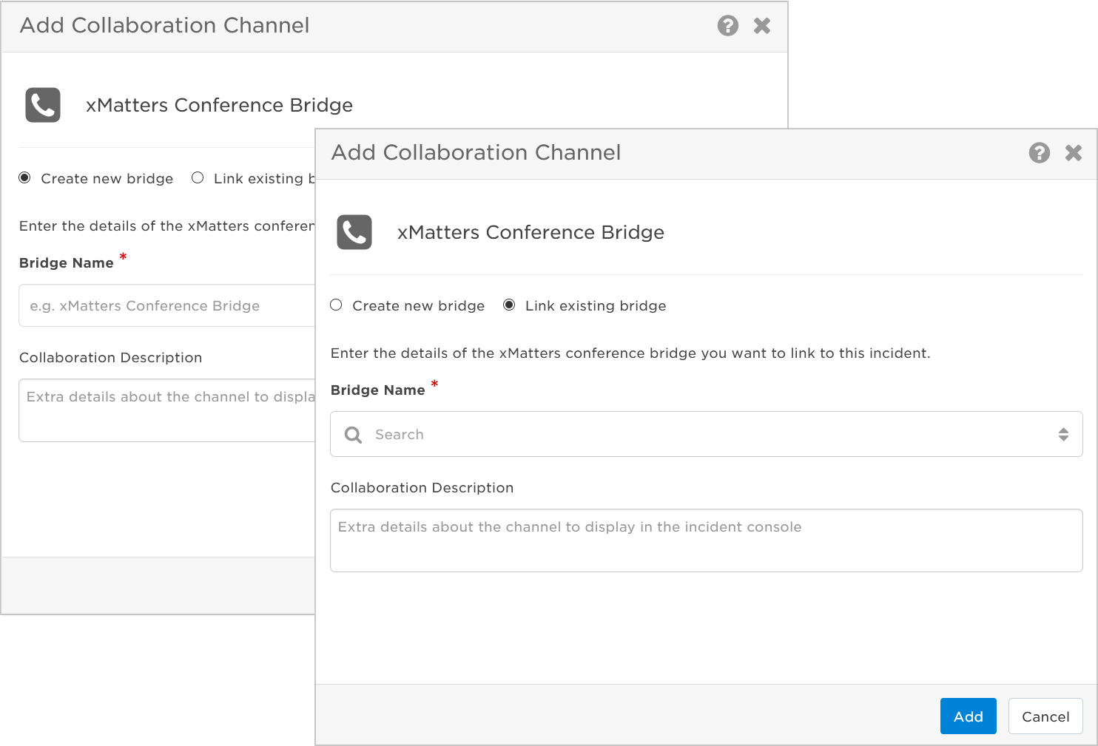Click the phone icon in back dialog
The width and height of the screenshot is (1098, 746).
pos(43,105)
